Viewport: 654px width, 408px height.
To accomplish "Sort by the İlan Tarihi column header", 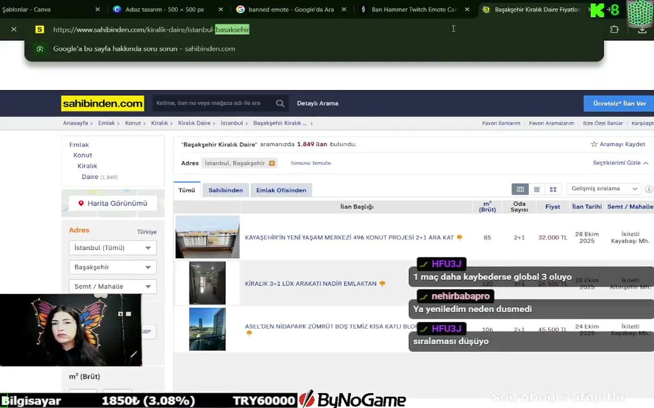I will [587, 207].
